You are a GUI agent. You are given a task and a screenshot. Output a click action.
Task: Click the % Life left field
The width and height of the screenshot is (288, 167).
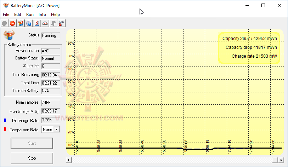pyautogui.click(x=51, y=66)
